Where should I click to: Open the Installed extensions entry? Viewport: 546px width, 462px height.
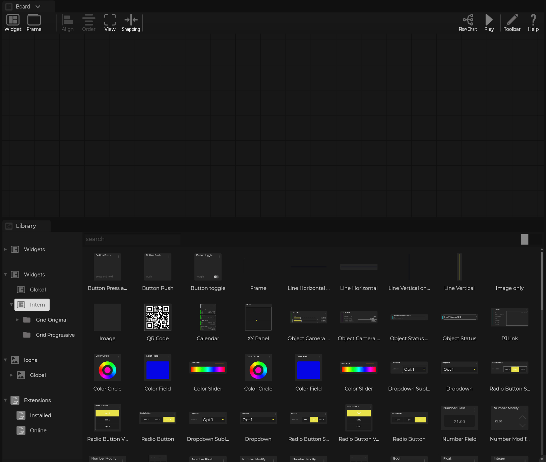click(x=40, y=415)
